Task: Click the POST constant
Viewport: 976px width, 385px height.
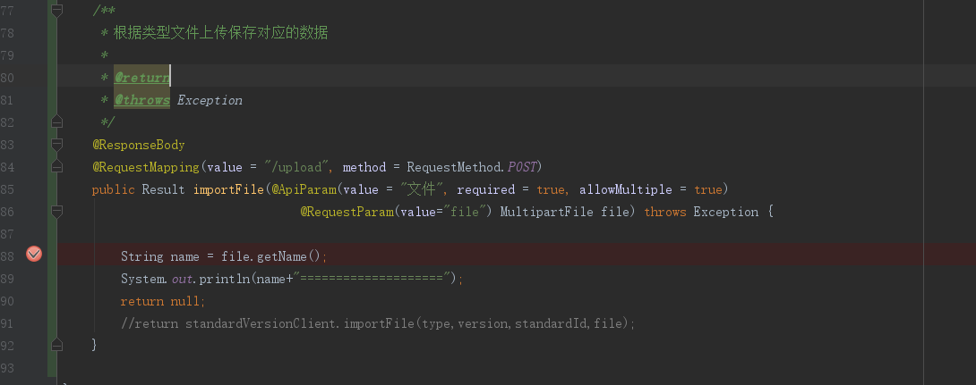Action: pyautogui.click(x=522, y=167)
